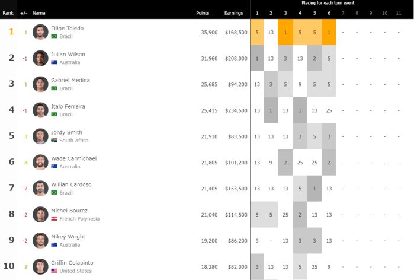Click the Name column header

pyautogui.click(x=38, y=12)
